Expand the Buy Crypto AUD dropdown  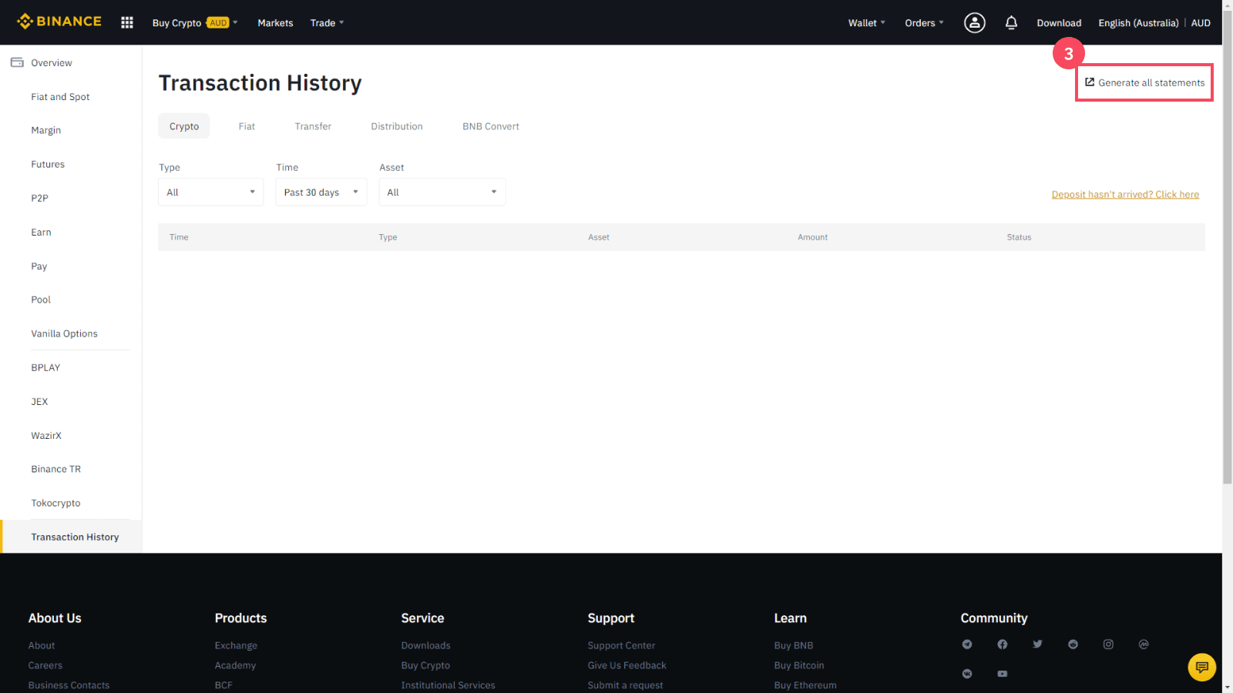195,22
